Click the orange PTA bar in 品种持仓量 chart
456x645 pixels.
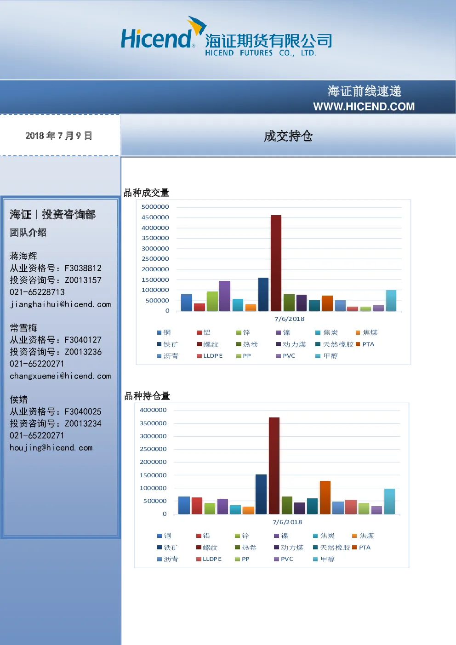325,497
